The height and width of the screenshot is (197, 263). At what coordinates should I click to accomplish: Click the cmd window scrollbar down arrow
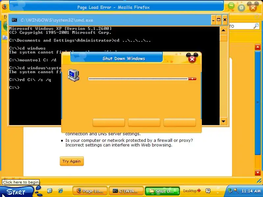[224, 121]
